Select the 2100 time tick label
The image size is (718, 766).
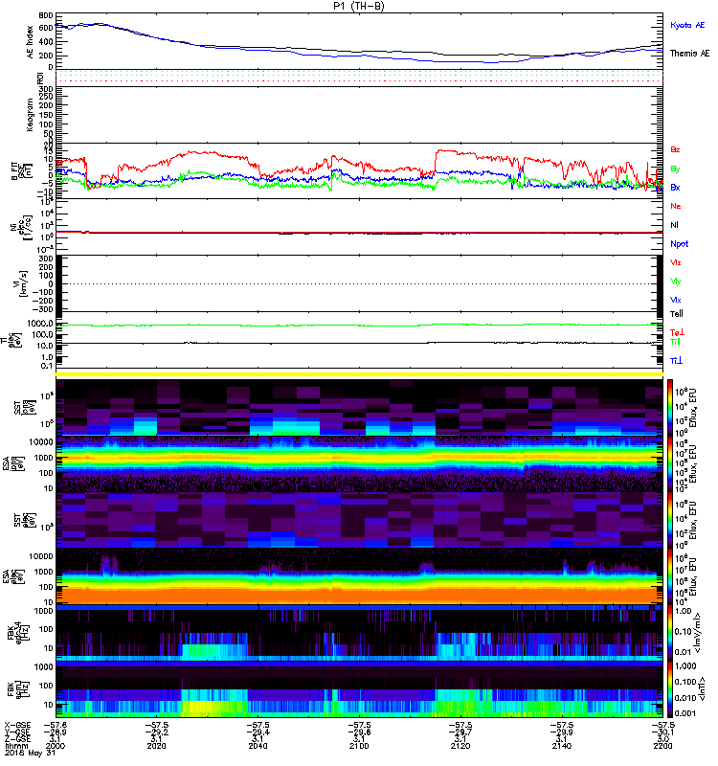point(359,746)
